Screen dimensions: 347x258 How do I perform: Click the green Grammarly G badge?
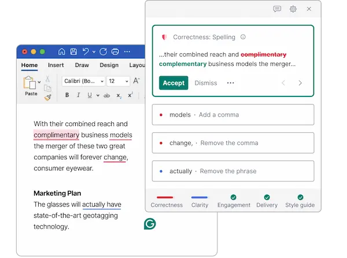coord(150,224)
